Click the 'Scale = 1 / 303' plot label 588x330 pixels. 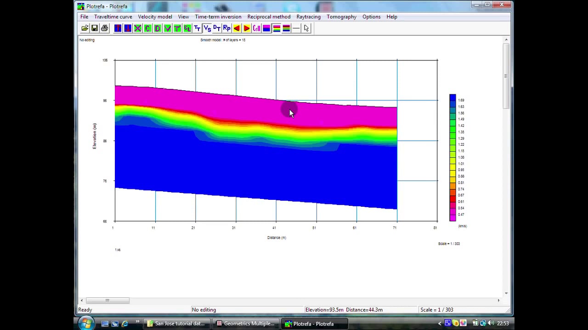449,244
